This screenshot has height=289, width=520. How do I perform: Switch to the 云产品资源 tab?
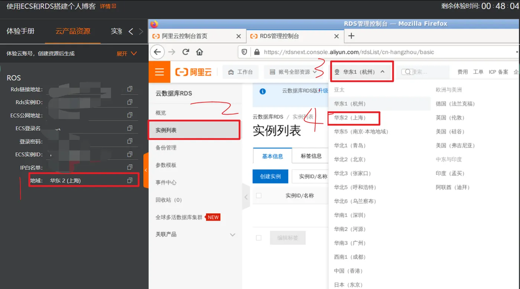coord(73,31)
